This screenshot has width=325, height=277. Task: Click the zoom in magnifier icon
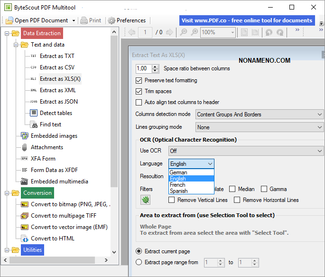pyautogui.click(x=194, y=32)
